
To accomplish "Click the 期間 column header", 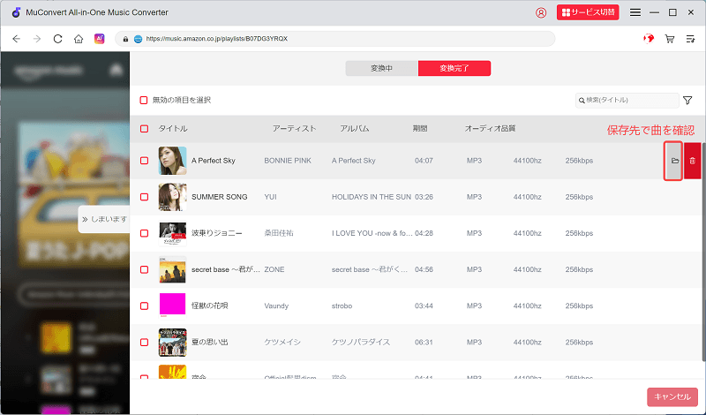I will click(x=420, y=129).
